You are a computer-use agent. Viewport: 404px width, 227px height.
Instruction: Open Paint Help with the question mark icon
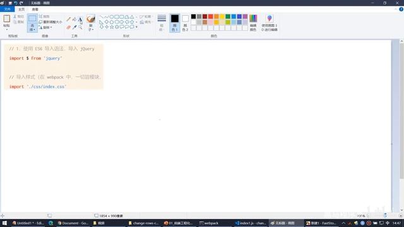(401, 9)
